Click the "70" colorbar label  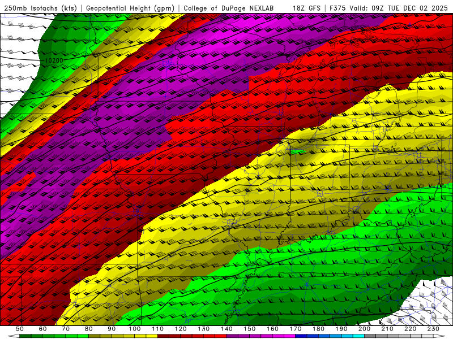(66, 329)
